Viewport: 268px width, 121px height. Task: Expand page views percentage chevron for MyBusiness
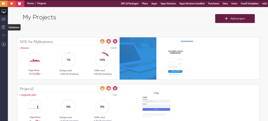(x=41, y=74)
